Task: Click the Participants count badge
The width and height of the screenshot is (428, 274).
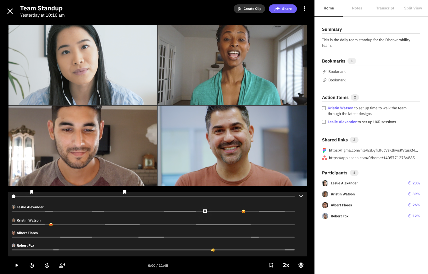Action: pos(354,173)
